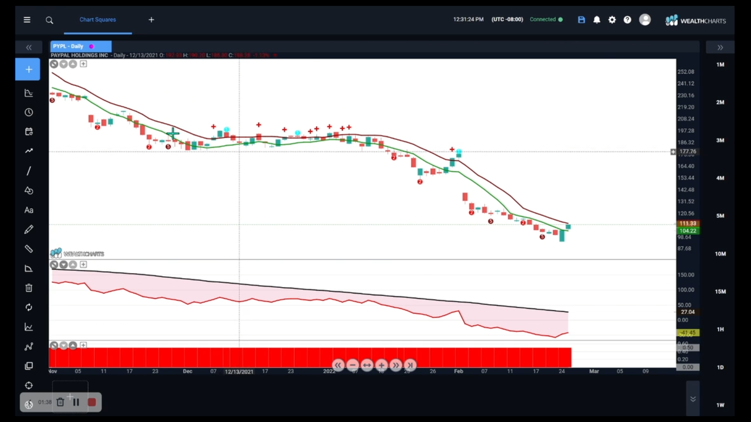Image resolution: width=751 pixels, height=422 pixels.
Task: Select the 15M timeframe
Action: click(x=720, y=291)
